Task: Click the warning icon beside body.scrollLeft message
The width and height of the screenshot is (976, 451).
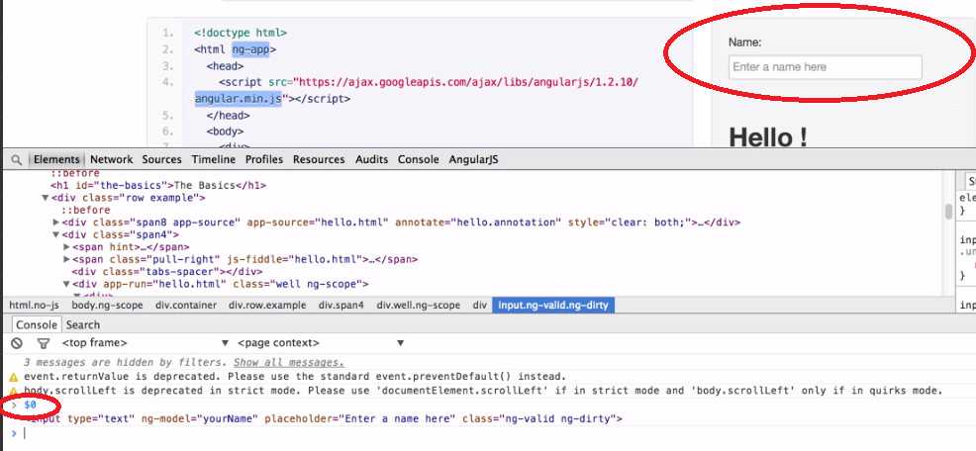Action: pos(13,392)
